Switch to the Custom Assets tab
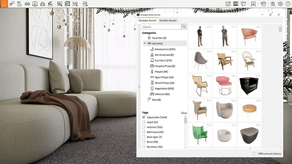This screenshot has height=164, width=292. pyautogui.click(x=168, y=21)
